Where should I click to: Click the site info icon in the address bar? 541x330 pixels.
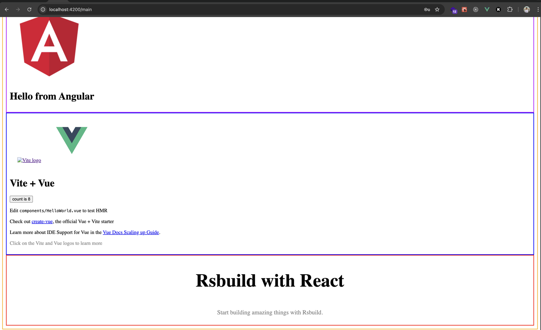click(43, 10)
